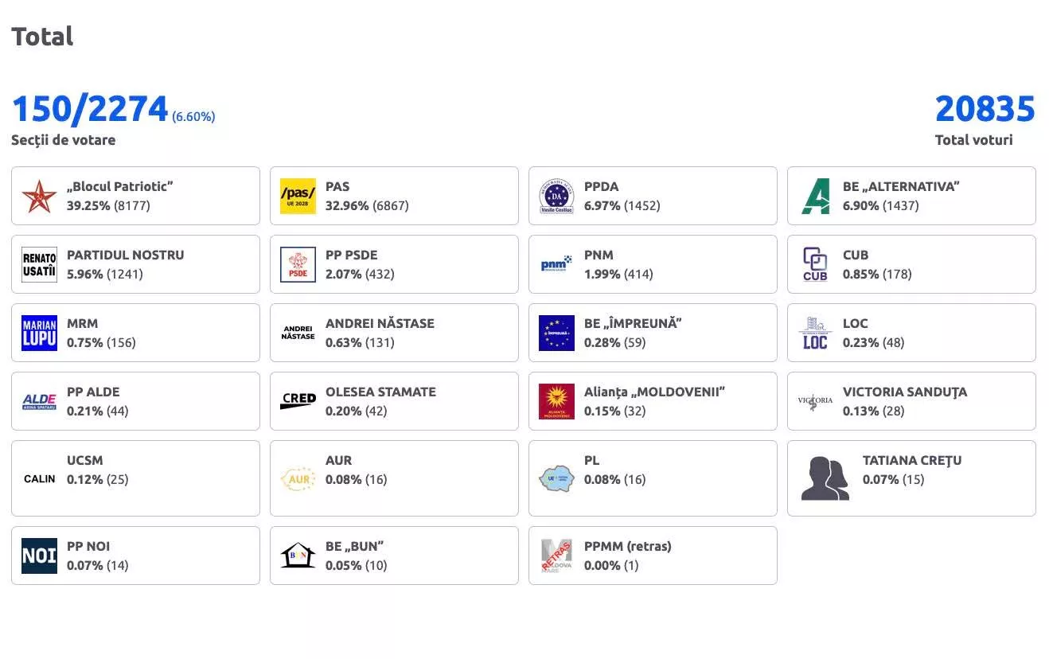Click the BE ALTERNATIVA party name
Viewport: 1049px width, 659px height.
coord(901,186)
